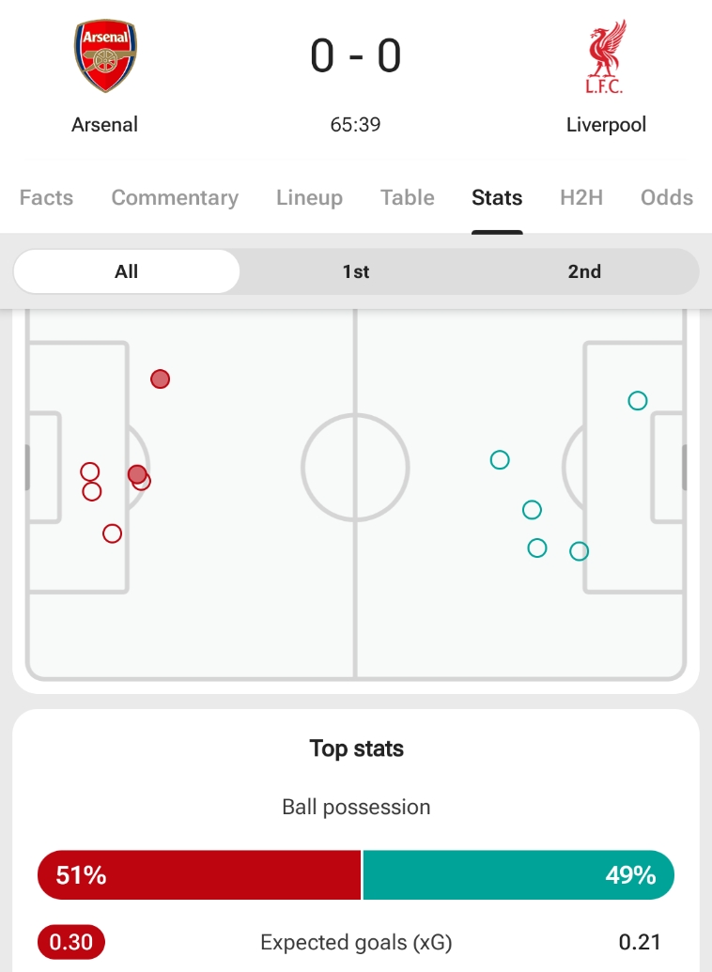Switch stats to 2nd half

coord(584,271)
